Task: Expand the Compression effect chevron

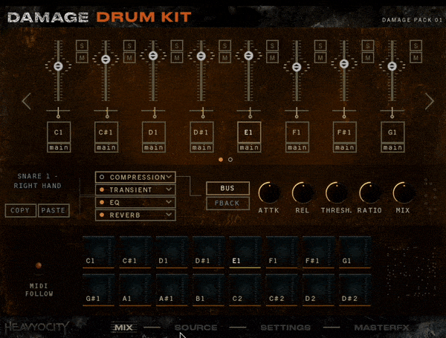Action: click(169, 177)
